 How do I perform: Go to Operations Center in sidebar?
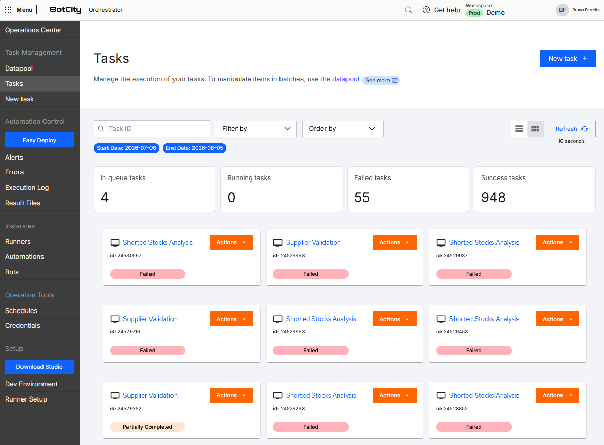click(x=40, y=30)
